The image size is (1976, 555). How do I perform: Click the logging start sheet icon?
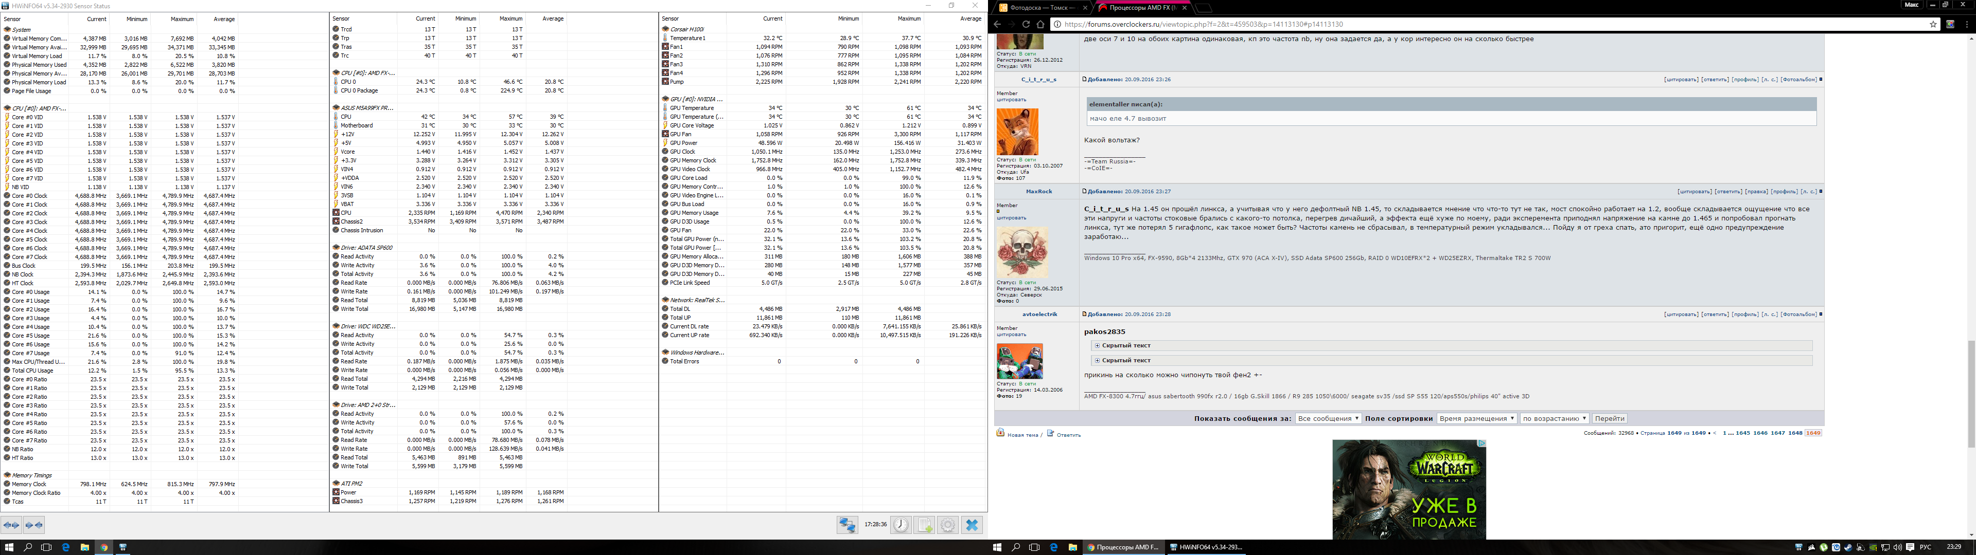pos(924,525)
